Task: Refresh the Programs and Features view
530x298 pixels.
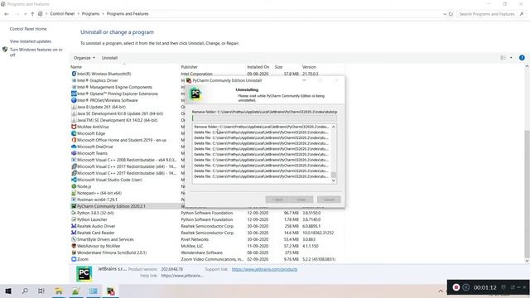Action: point(450,14)
